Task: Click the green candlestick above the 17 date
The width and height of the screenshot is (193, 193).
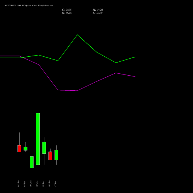Action: pyautogui.click(x=56, y=155)
